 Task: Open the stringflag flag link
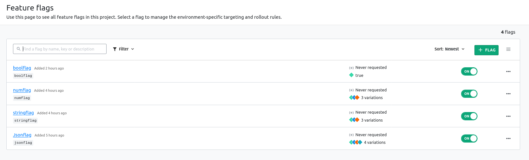[23, 113]
